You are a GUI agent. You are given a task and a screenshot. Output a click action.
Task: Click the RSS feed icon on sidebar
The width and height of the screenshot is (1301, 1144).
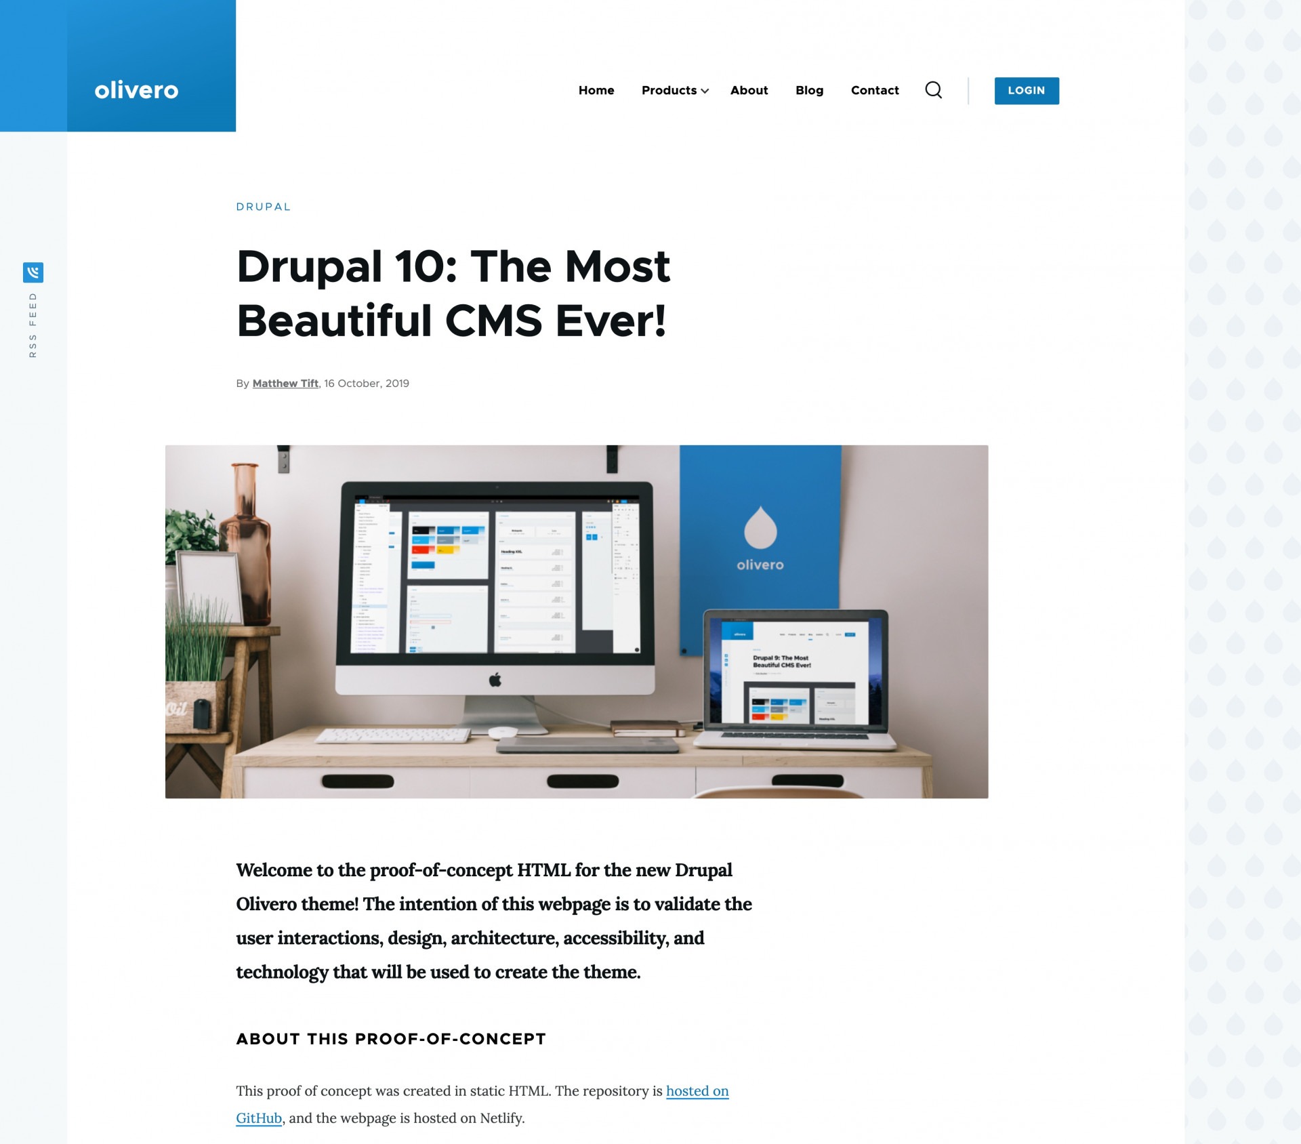tap(33, 272)
